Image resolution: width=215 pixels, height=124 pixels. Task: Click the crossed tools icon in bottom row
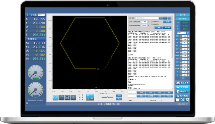click(x=182, y=100)
